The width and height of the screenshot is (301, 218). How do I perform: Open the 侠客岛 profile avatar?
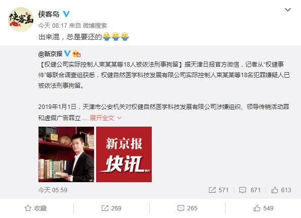[21, 20]
